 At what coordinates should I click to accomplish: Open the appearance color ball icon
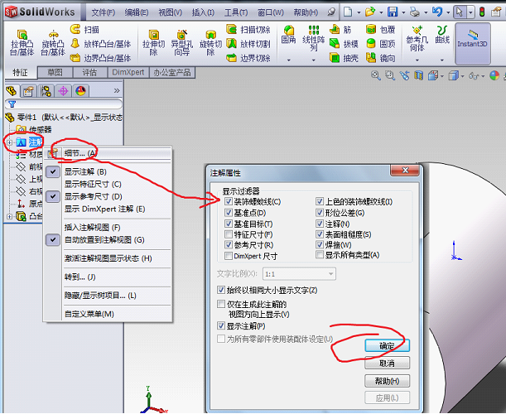[494, 76]
